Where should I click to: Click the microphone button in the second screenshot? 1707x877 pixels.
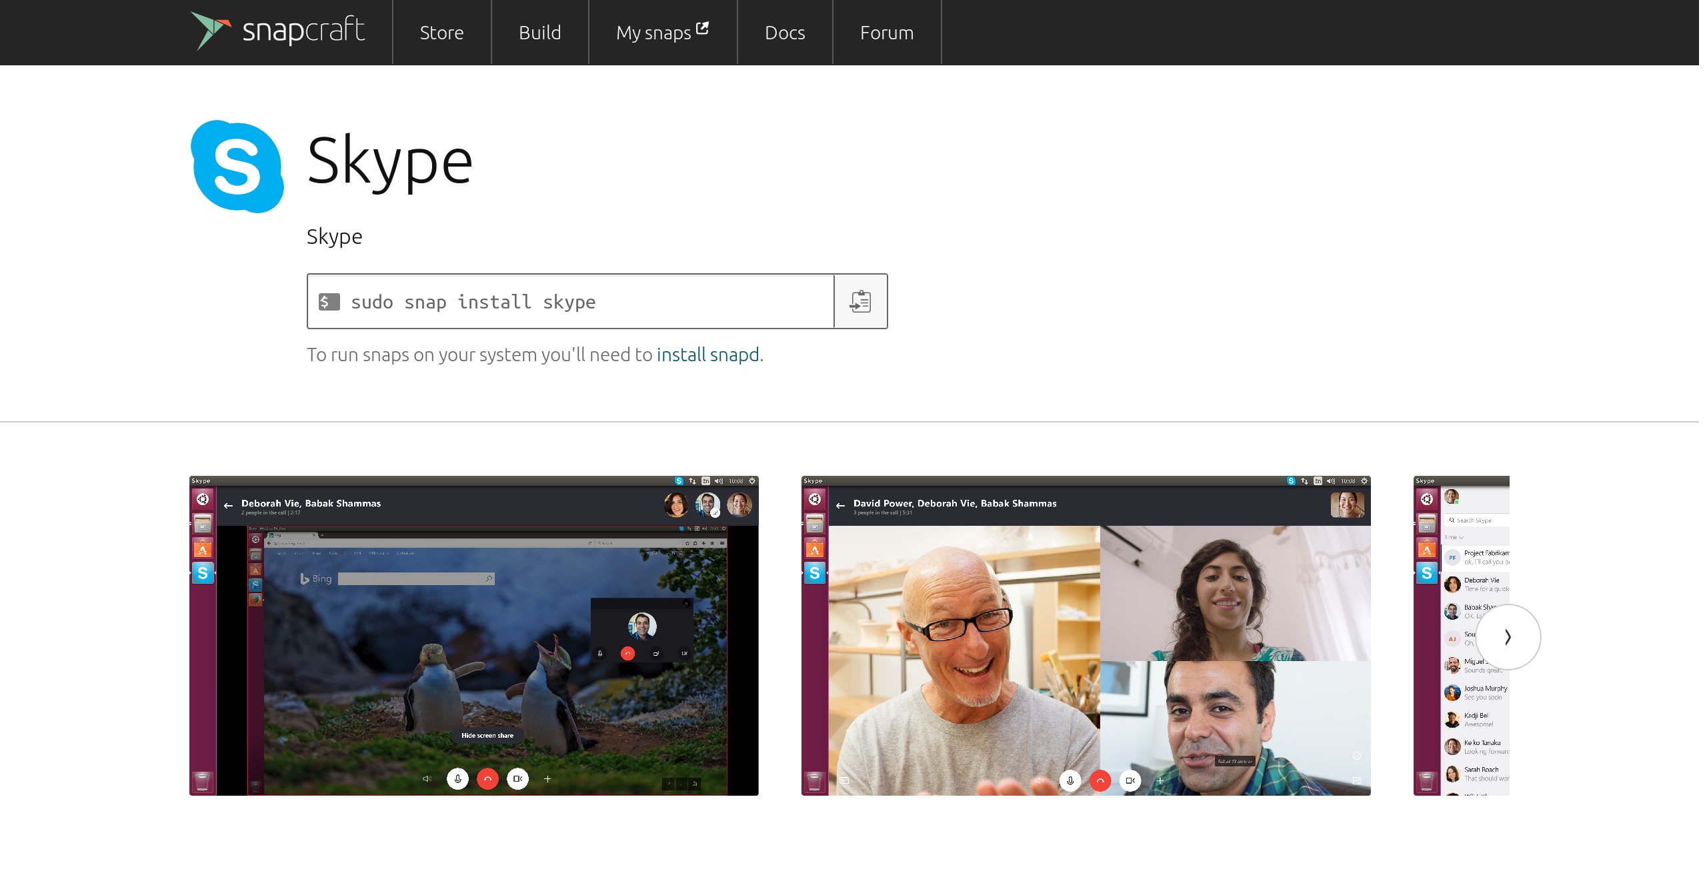click(1070, 780)
